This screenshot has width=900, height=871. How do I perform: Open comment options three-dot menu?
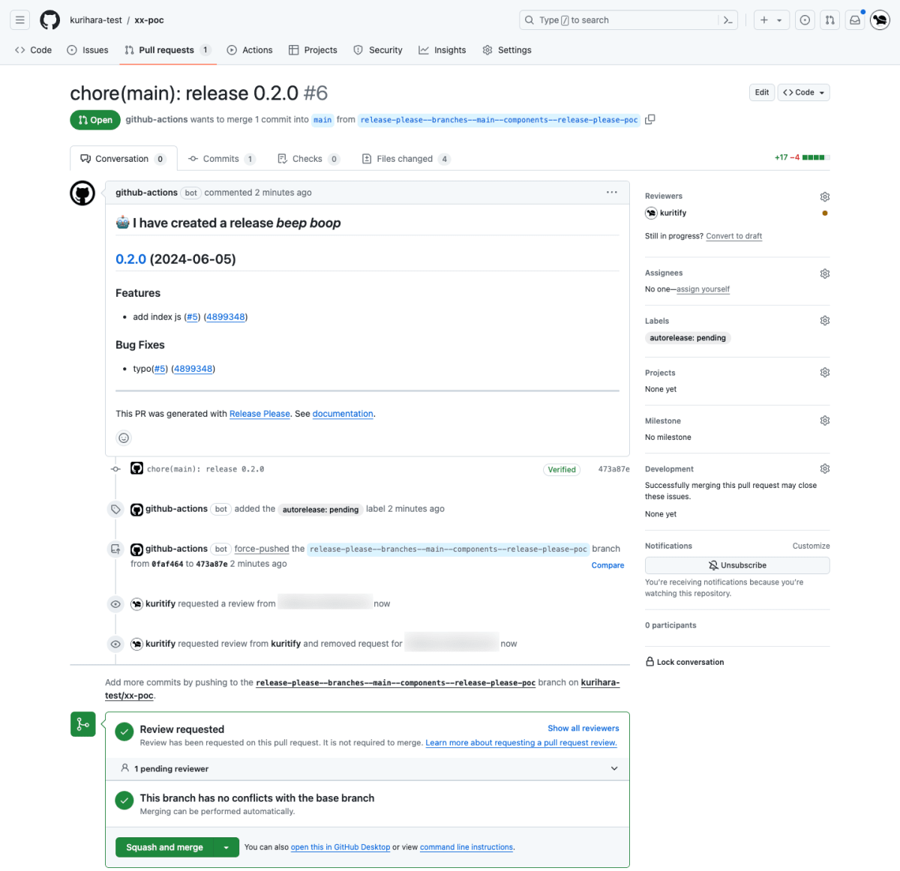point(612,193)
